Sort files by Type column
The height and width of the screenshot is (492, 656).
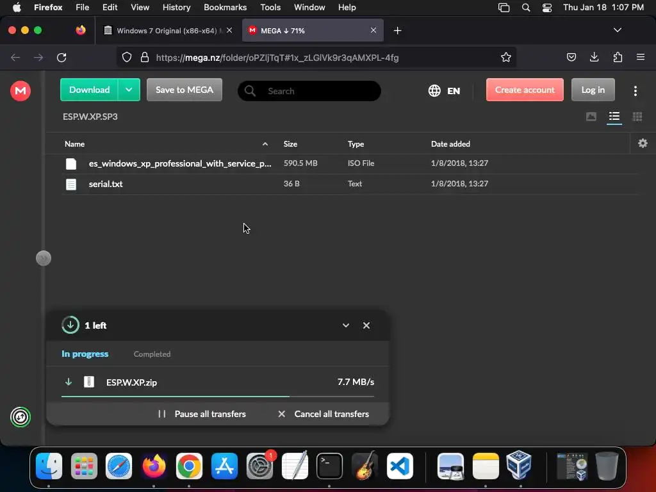356,144
